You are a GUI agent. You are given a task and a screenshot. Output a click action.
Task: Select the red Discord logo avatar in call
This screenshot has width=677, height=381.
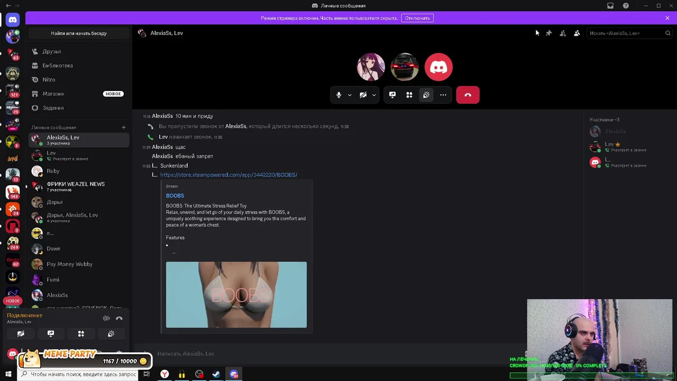pyautogui.click(x=438, y=67)
